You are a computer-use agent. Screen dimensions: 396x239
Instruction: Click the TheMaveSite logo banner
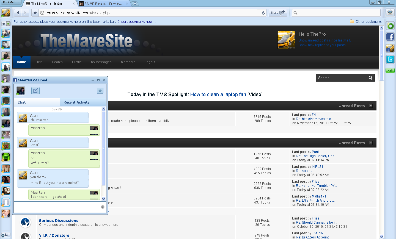pyautogui.click(x=86, y=41)
